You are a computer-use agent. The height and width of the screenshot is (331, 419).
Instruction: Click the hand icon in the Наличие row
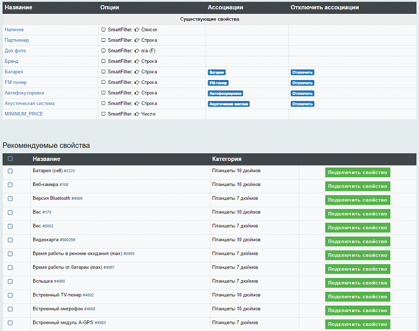(137, 30)
